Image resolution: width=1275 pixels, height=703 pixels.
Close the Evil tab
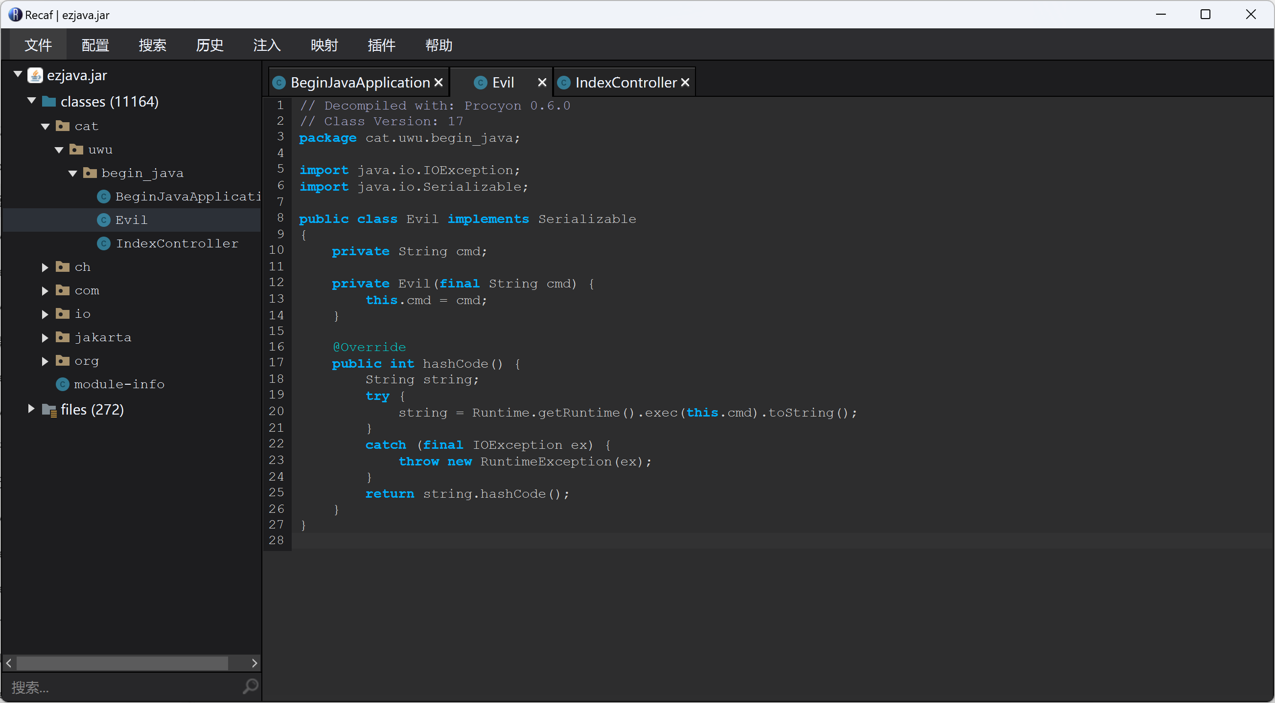(542, 83)
